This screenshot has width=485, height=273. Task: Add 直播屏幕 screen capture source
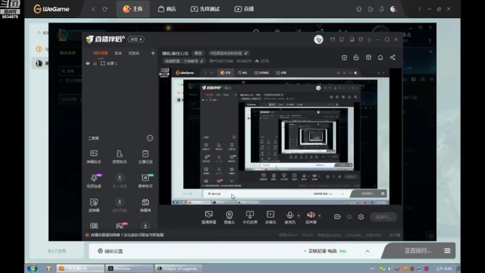click(x=209, y=217)
